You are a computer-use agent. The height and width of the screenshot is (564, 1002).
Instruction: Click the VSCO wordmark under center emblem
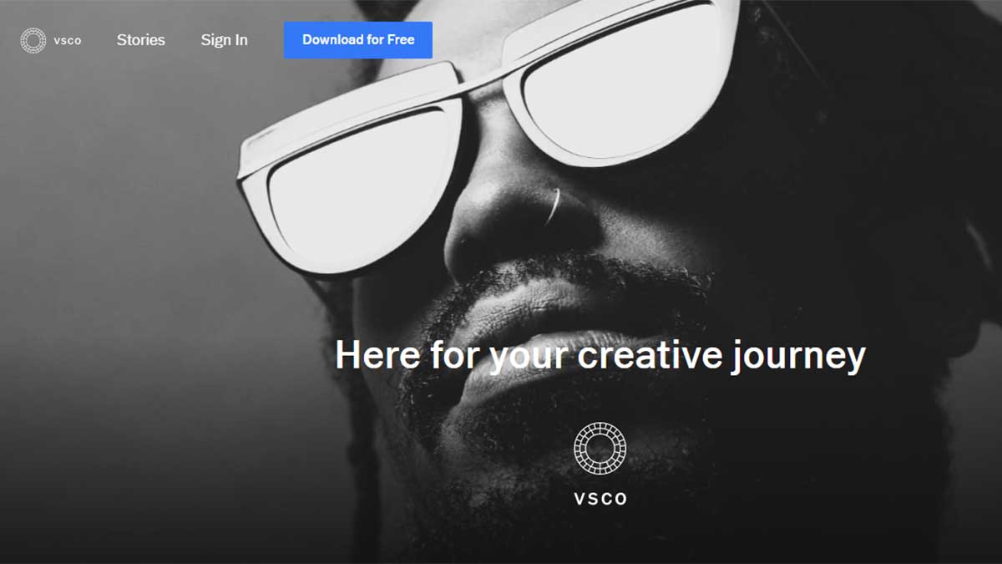pos(600,499)
